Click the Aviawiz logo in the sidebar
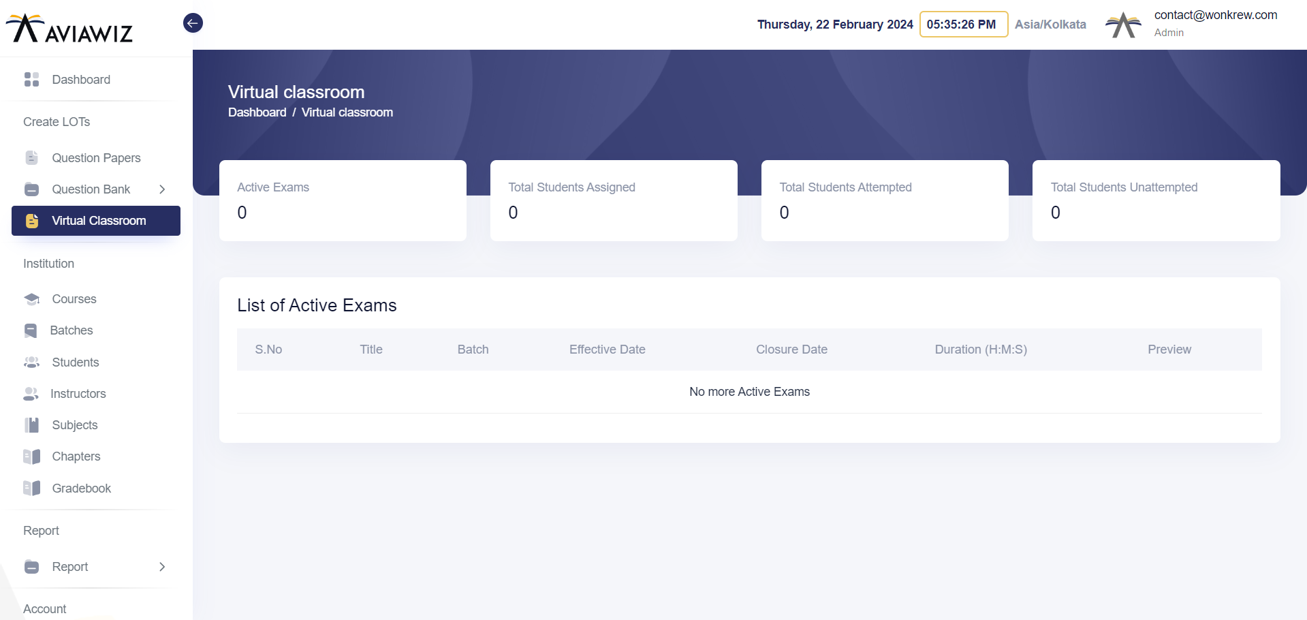Viewport: 1307px width, 620px height. (69, 28)
